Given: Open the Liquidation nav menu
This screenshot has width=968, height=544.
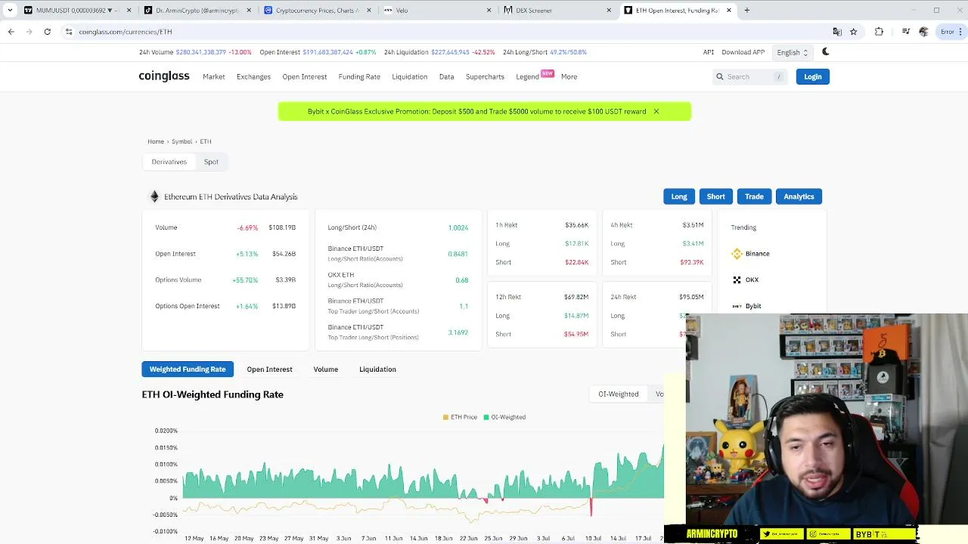Looking at the screenshot, I should point(409,76).
